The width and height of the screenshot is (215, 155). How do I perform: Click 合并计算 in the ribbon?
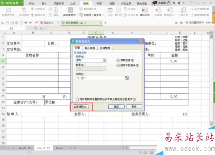click(x=131, y=15)
